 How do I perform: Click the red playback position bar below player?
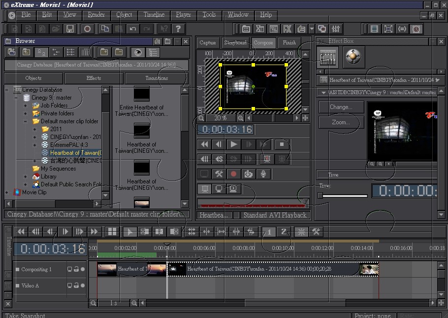point(253,206)
